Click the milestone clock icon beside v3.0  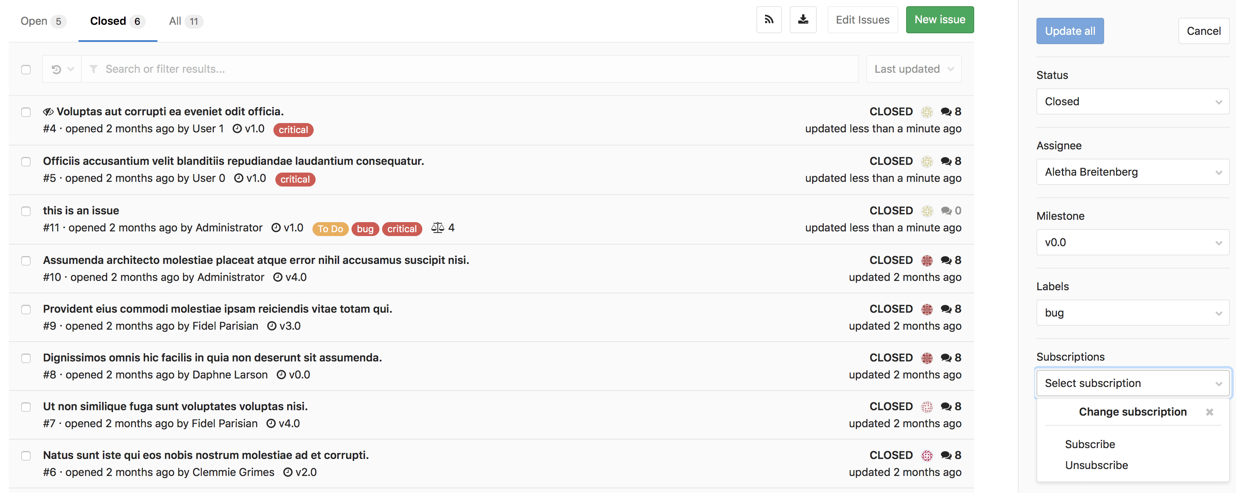point(271,325)
